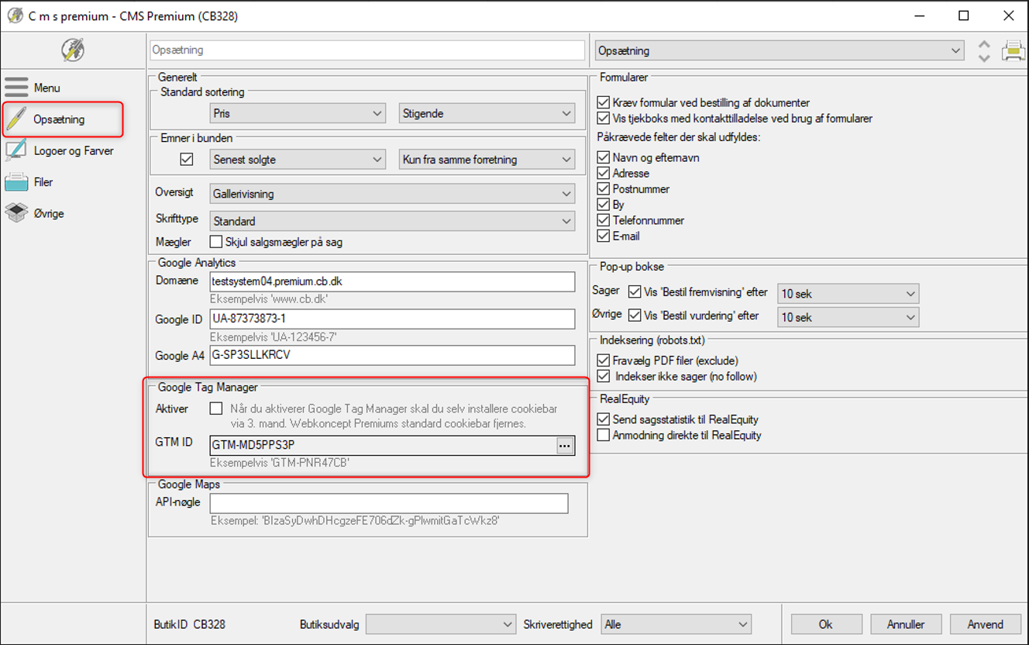Disable Vis 'Bestil fremvisning' efter checkbox
Viewport: 1029px width, 645px height.
[x=635, y=292]
